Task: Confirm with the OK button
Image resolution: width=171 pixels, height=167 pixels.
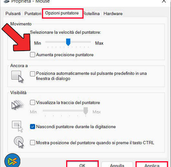Action: point(82,164)
